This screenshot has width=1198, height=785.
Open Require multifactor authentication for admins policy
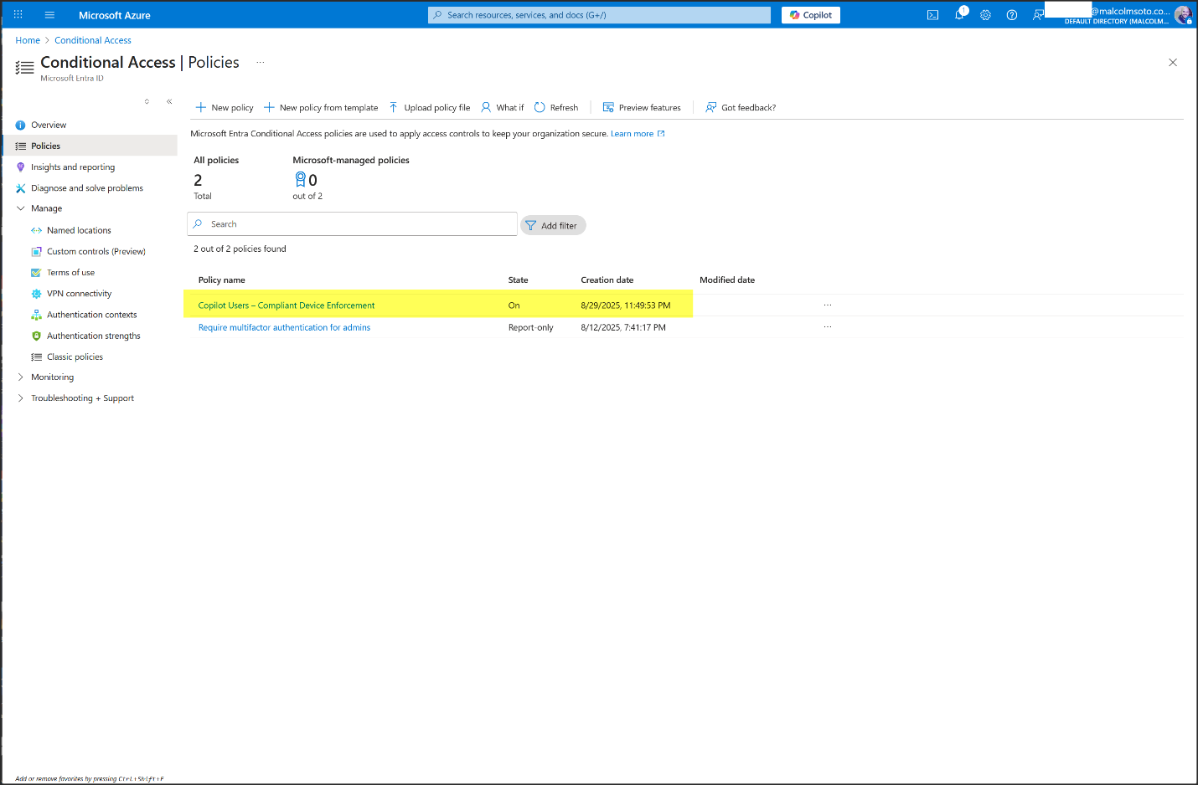tap(284, 328)
